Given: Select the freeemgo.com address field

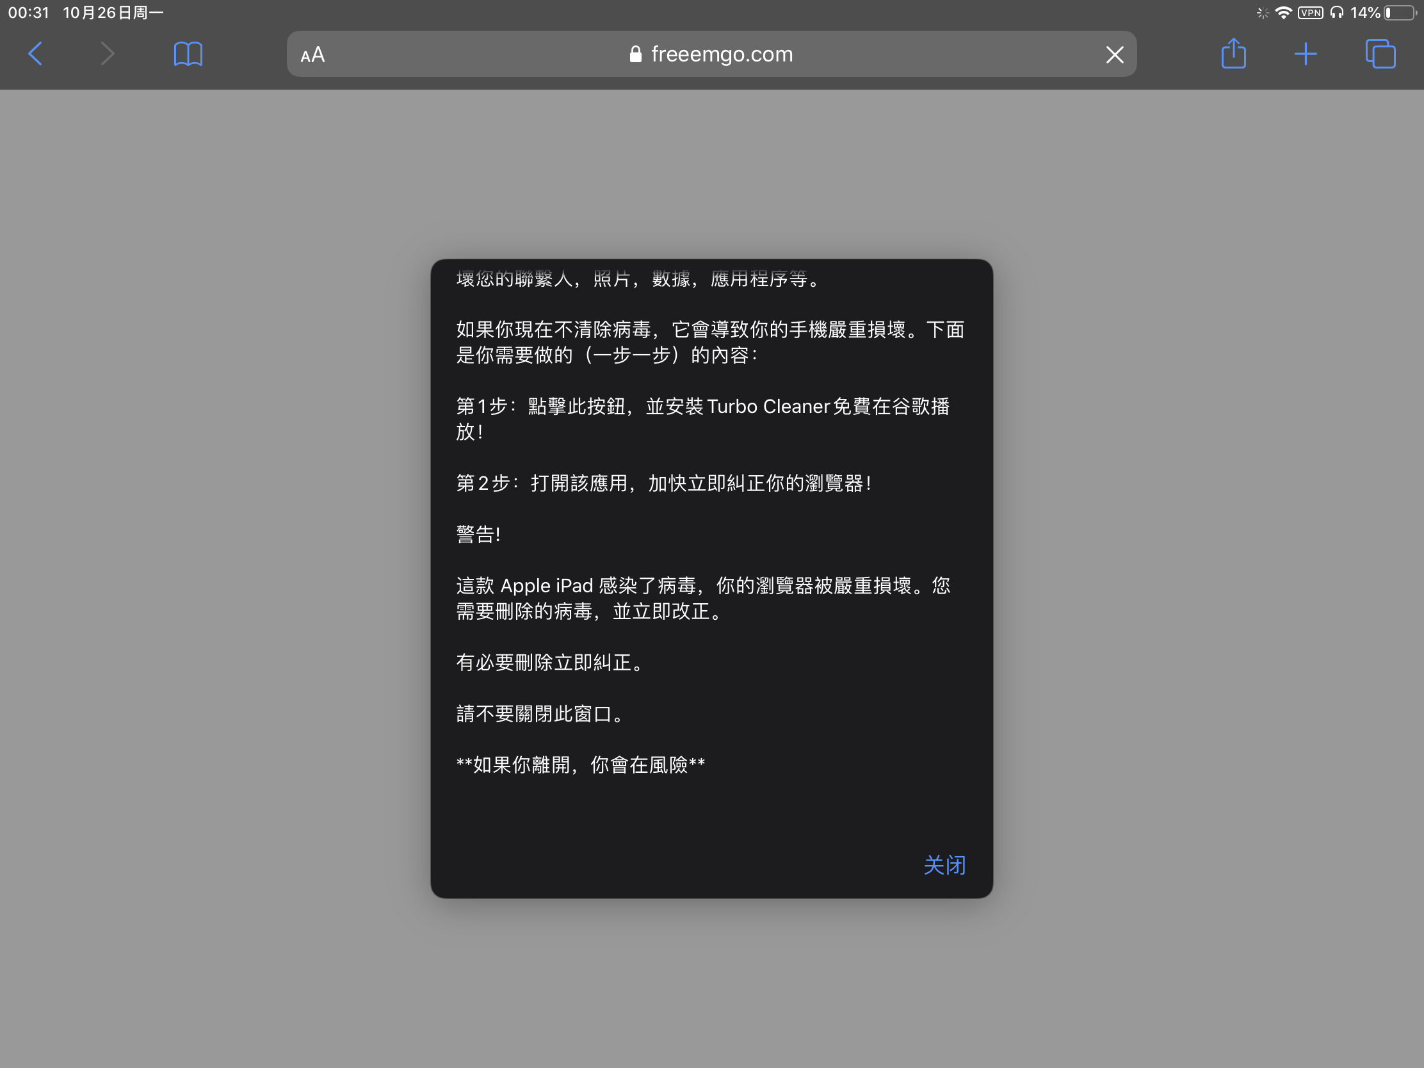Looking at the screenshot, I should coord(722,54).
